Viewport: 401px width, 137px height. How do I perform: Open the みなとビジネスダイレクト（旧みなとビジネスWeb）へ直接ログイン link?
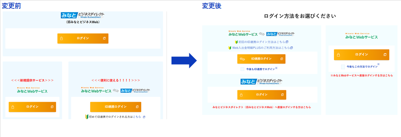click(x=261, y=107)
